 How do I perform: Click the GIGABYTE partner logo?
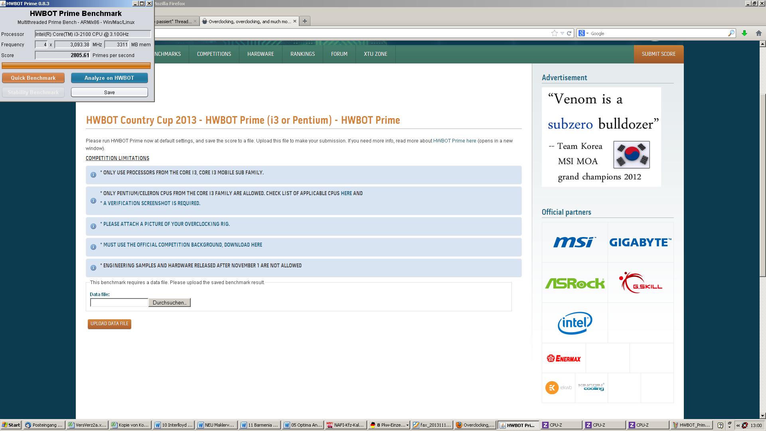click(x=640, y=242)
